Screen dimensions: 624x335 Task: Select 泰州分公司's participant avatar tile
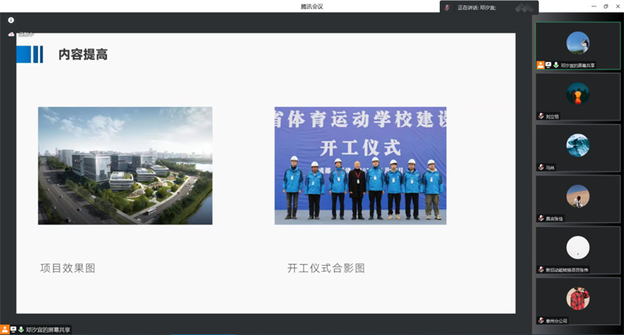577,299
